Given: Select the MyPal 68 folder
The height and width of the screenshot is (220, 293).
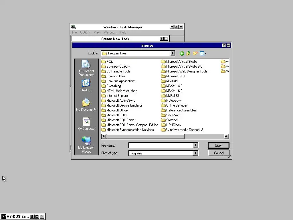Looking at the screenshot, I should point(170,96).
